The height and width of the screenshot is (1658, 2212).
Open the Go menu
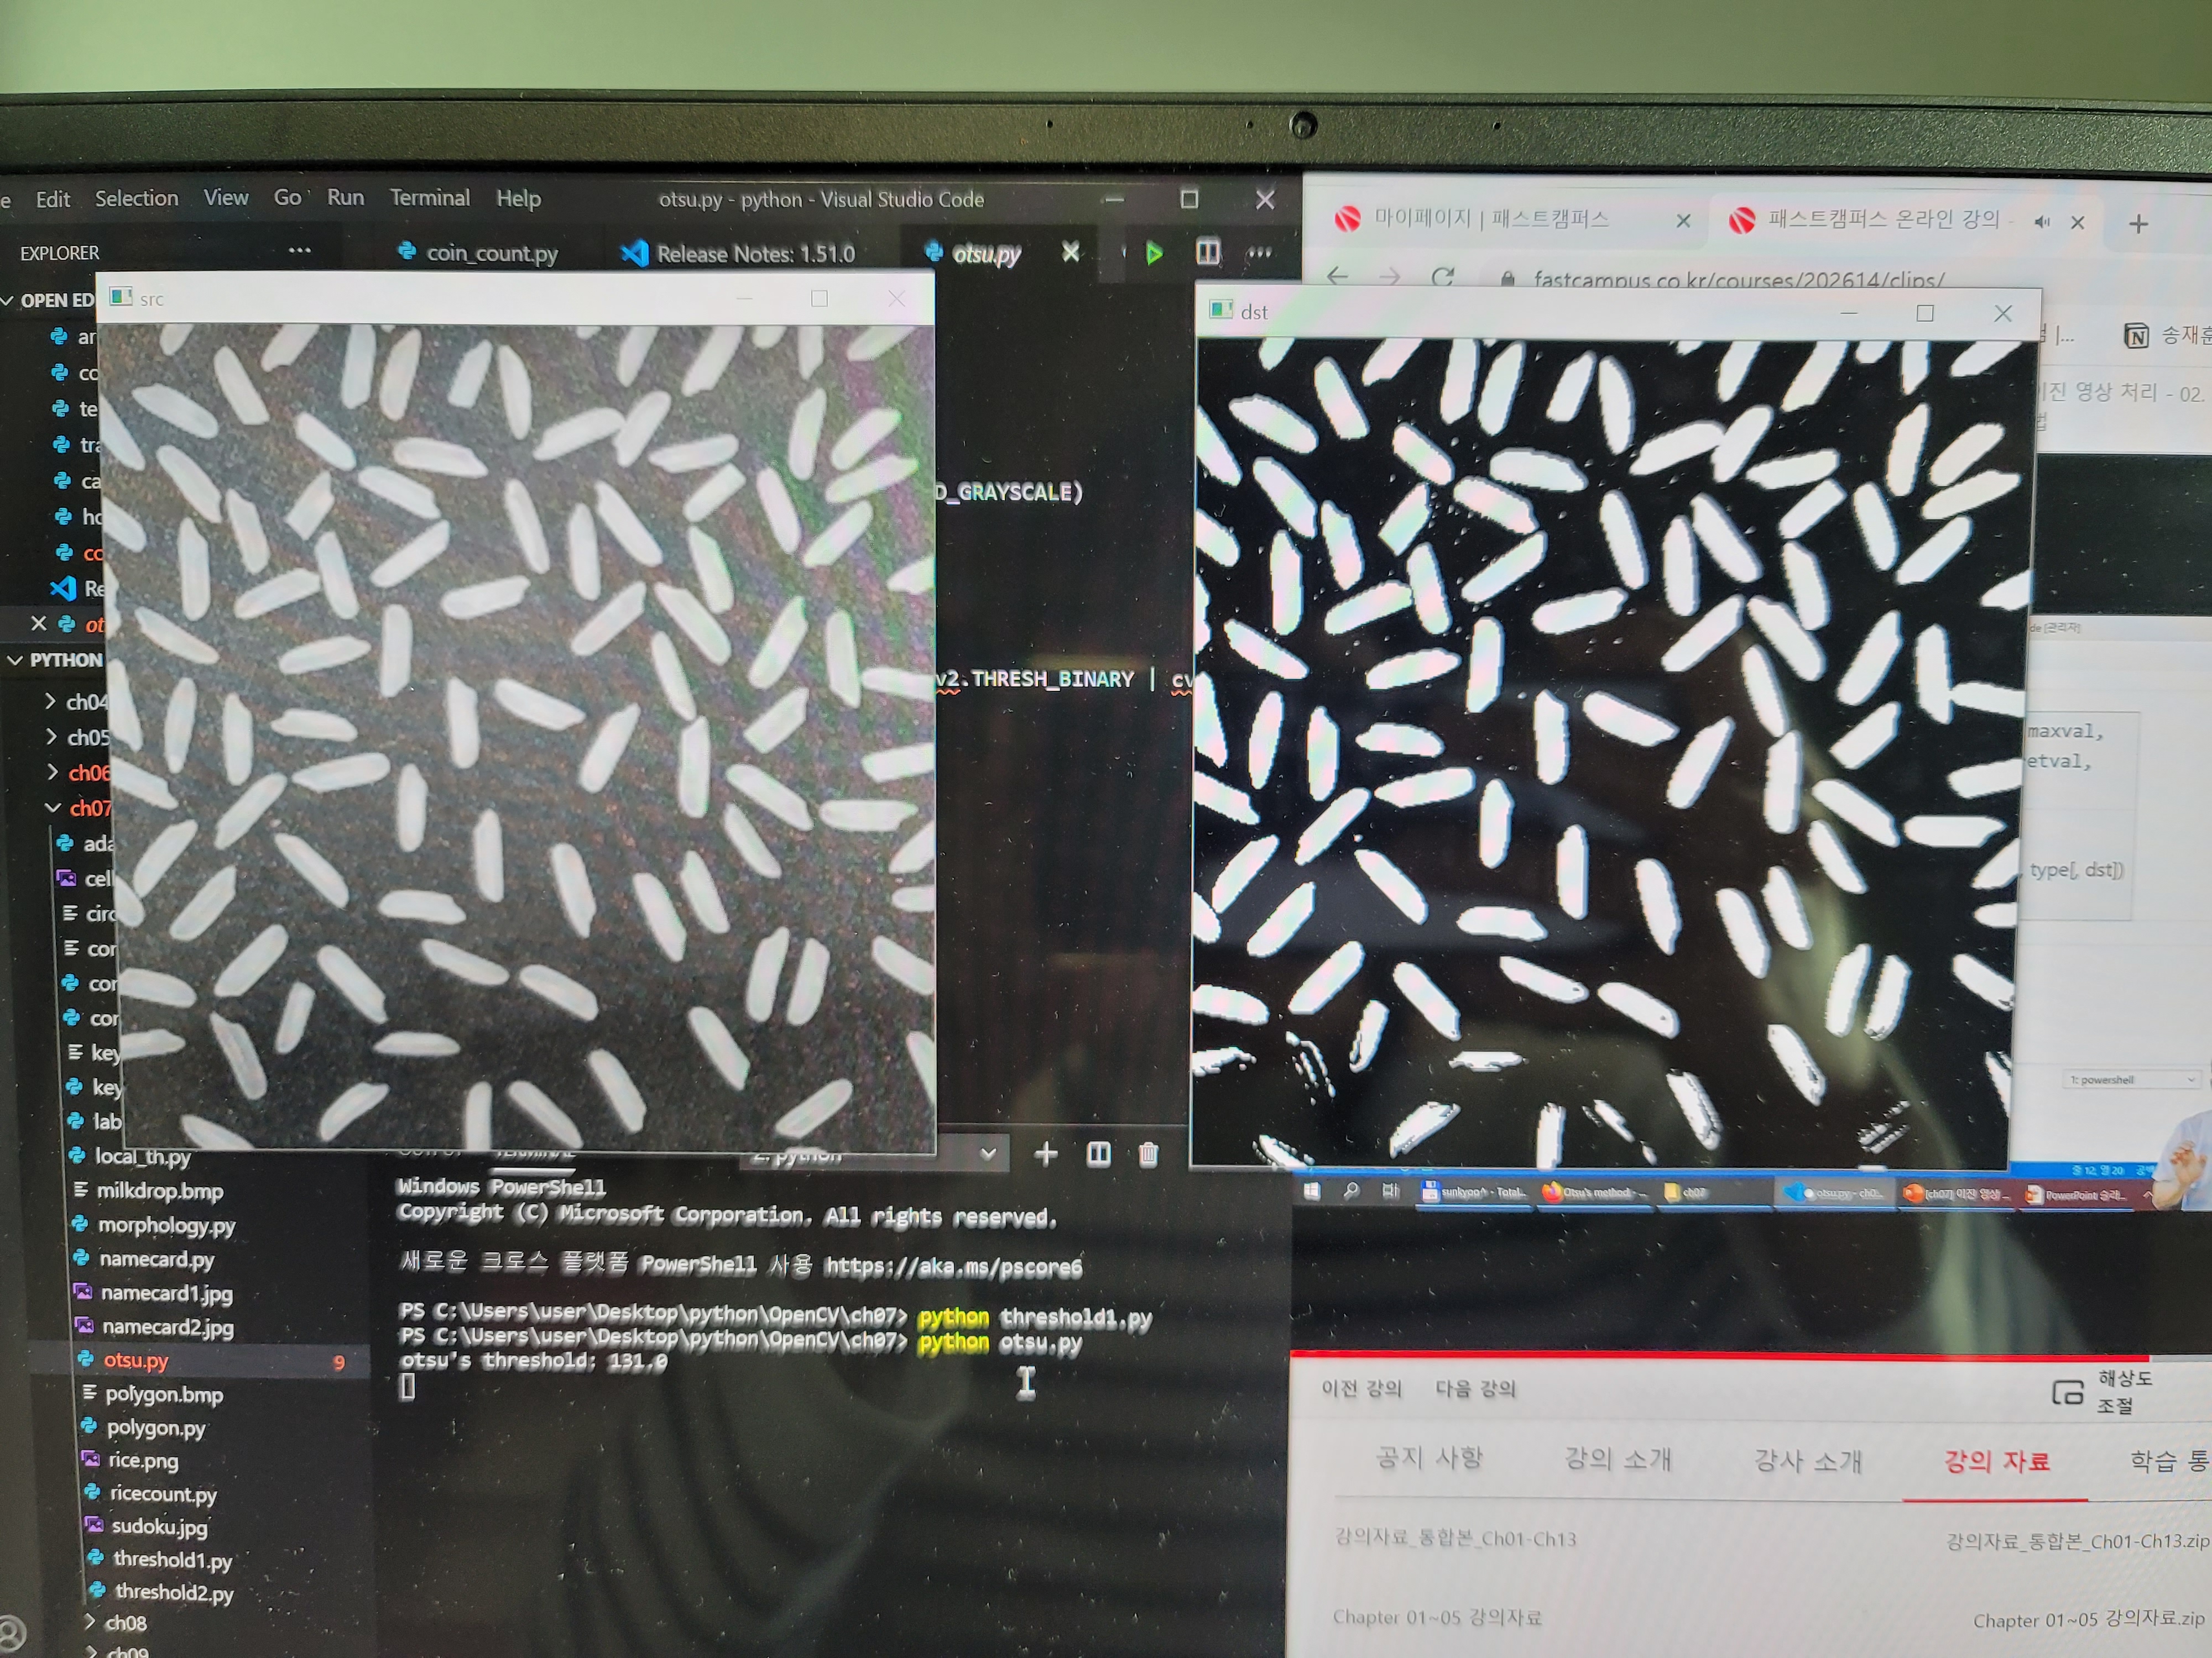[287, 197]
